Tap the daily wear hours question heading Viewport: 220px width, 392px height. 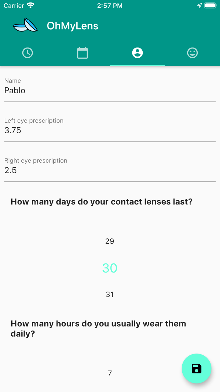coord(98,329)
